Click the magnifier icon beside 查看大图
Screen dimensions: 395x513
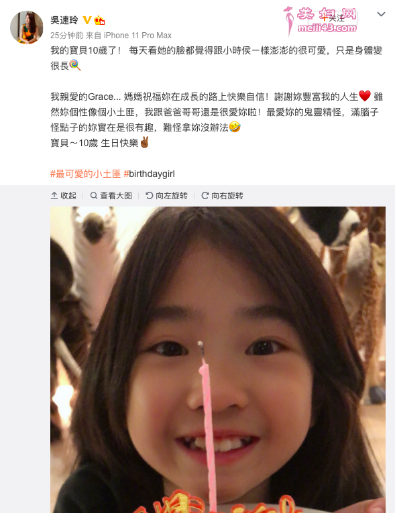[94, 196]
